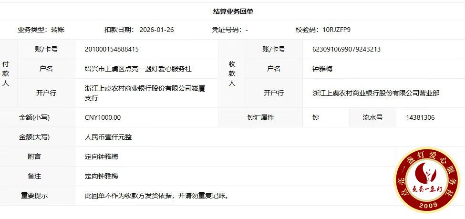Select the 业务类型 转账 text
The width and height of the screenshot is (465, 219).
41,30
